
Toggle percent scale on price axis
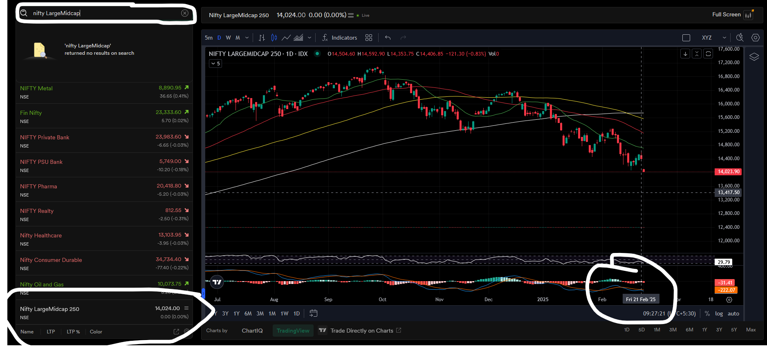[x=707, y=313]
